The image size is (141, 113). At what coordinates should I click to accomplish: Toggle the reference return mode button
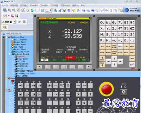[49, 86]
